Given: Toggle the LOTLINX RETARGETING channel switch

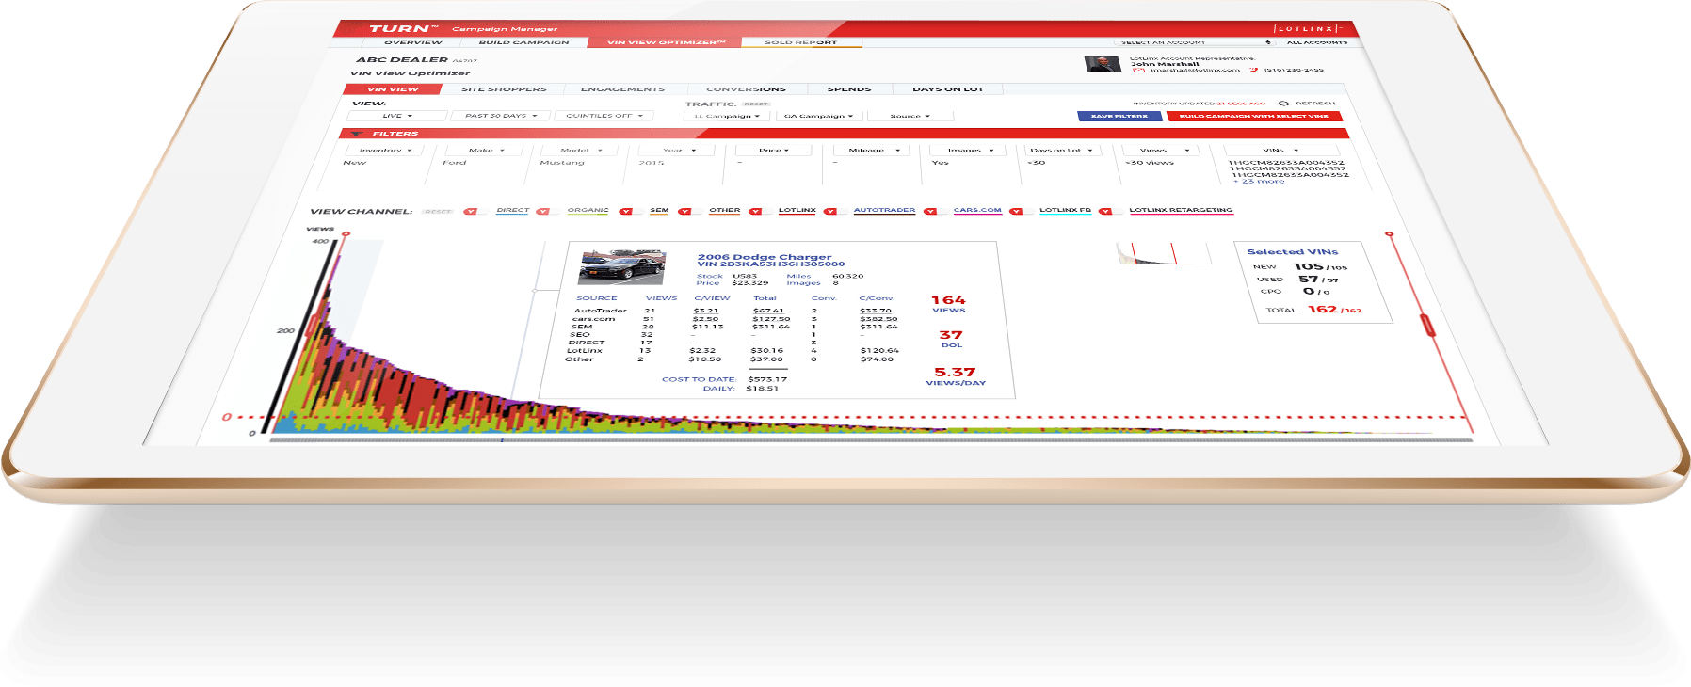Looking at the screenshot, I should point(1106,211).
